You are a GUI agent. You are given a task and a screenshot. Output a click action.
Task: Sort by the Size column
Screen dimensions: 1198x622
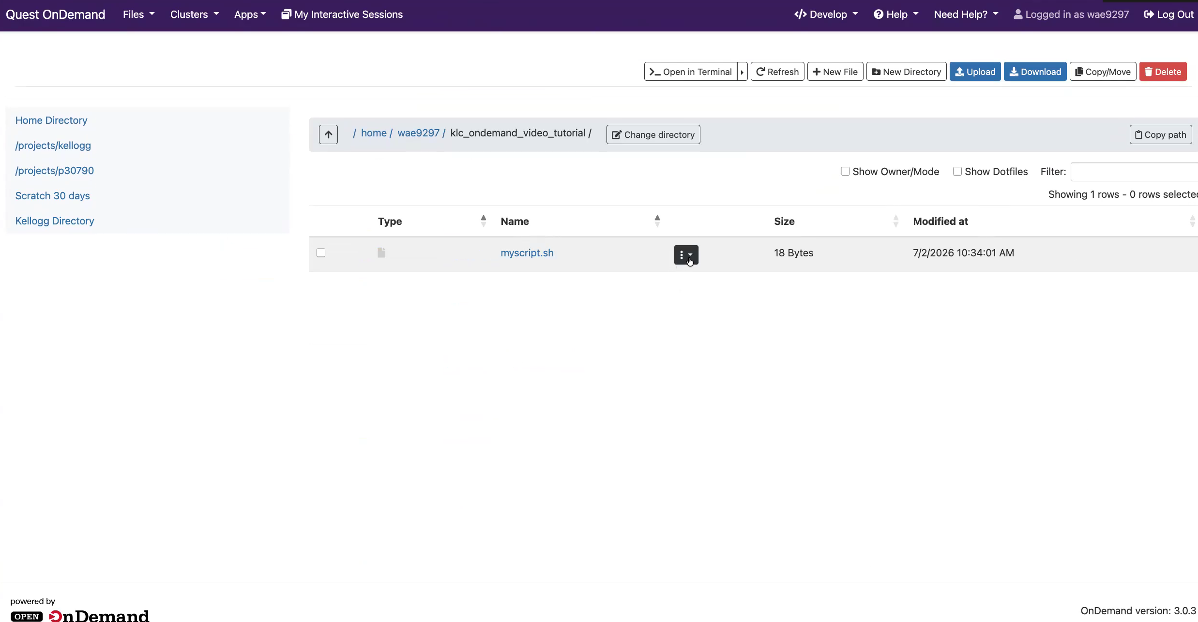pyautogui.click(x=836, y=221)
